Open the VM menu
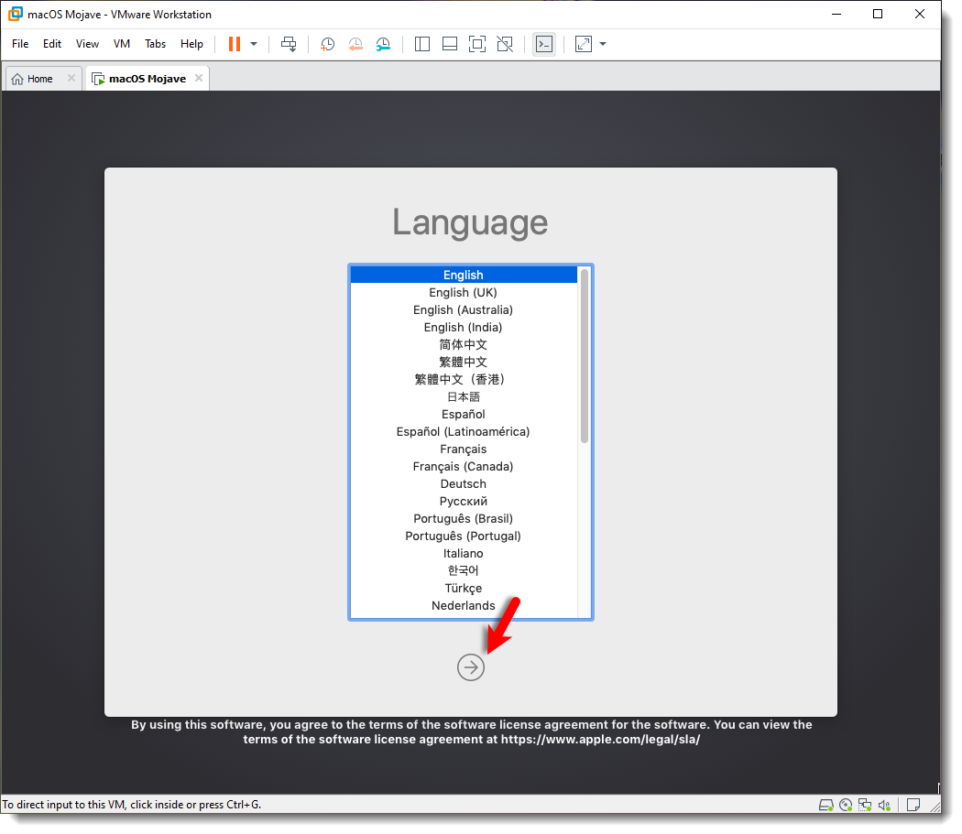 (122, 44)
